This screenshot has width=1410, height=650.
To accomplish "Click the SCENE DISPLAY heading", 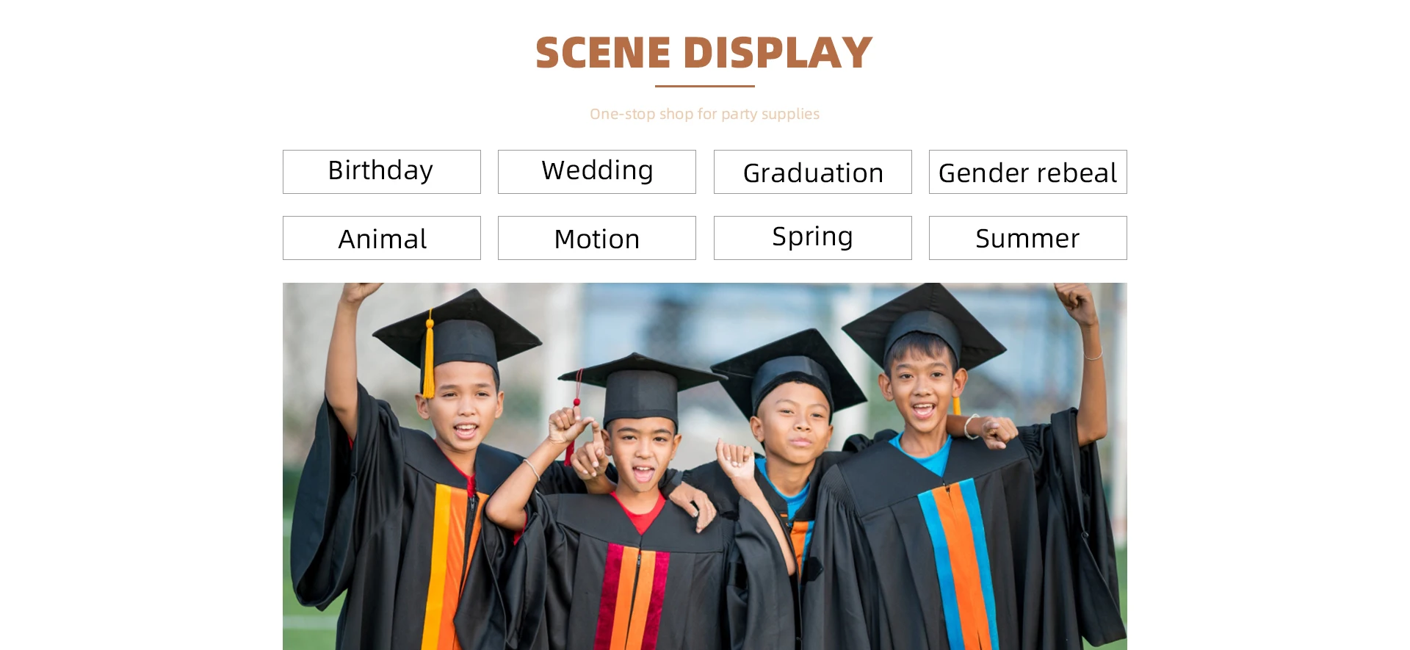I will (x=704, y=53).
